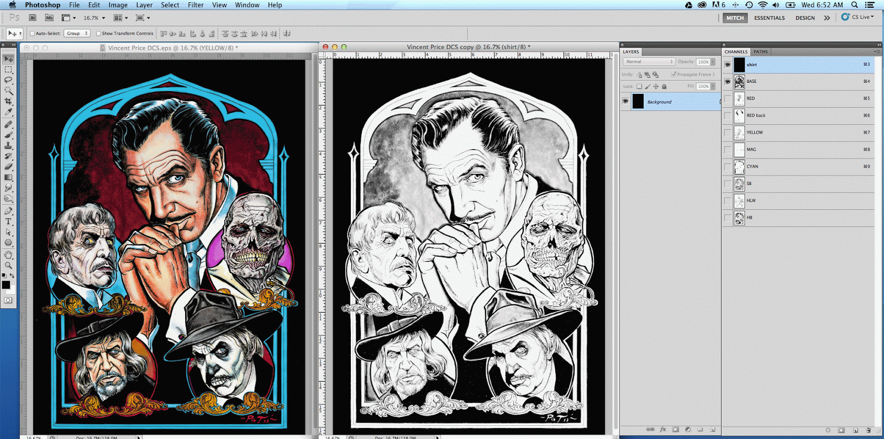Click the auto-align layers icon in options bar
Screen dimensions: 884x439
[287, 34]
